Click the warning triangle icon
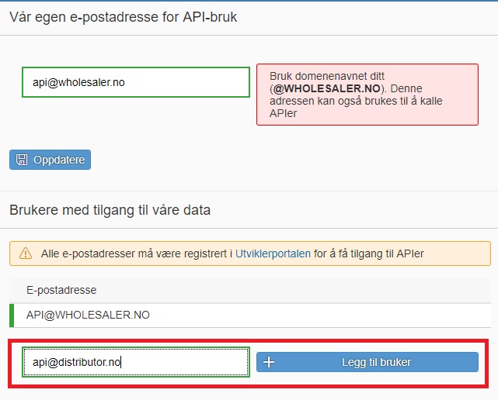 26,253
